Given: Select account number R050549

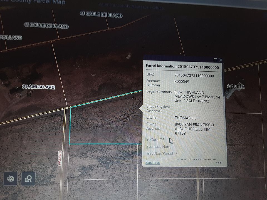Looking at the screenshot, I should 182,82.
